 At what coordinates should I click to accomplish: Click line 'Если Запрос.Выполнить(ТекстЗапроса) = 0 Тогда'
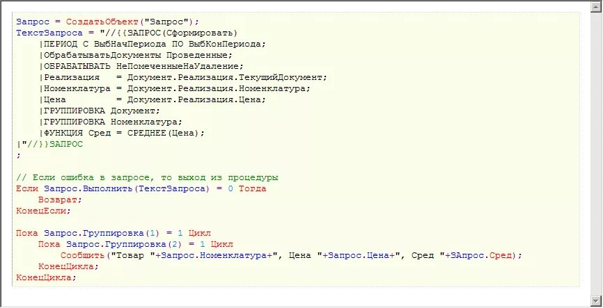click(141, 189)
